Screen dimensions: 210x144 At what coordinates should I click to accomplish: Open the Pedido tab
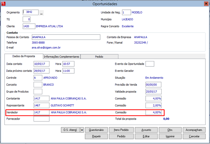(99, 57)
